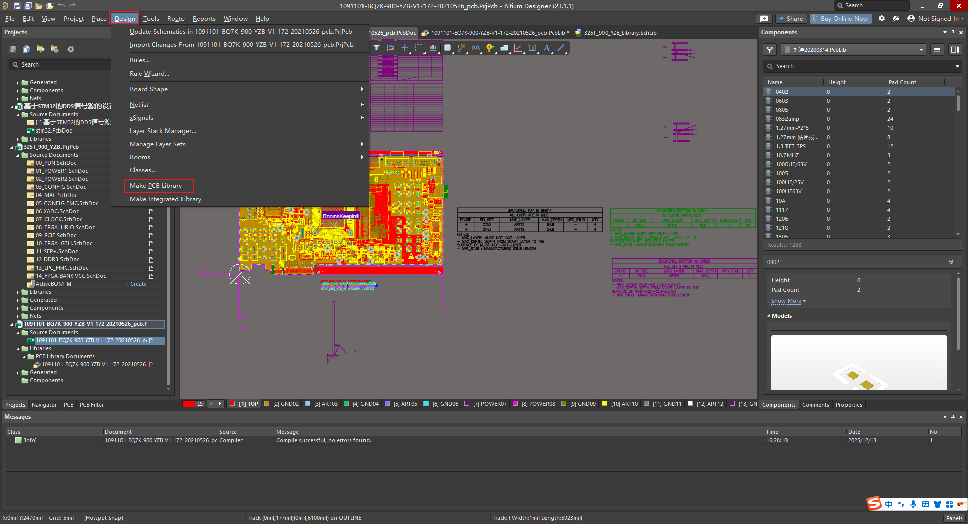Click the Undo arrow
Image resolution: width=968 pixels, height=524 pixels.
click(x=61, y=6)
